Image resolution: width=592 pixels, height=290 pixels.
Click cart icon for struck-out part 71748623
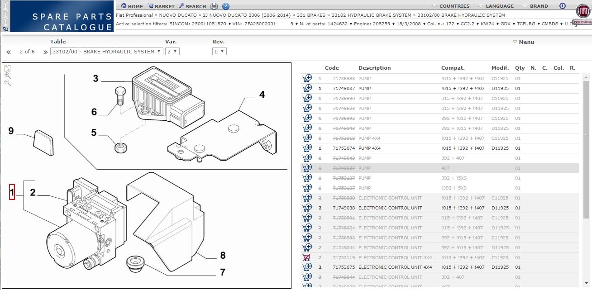click(307, 108)
